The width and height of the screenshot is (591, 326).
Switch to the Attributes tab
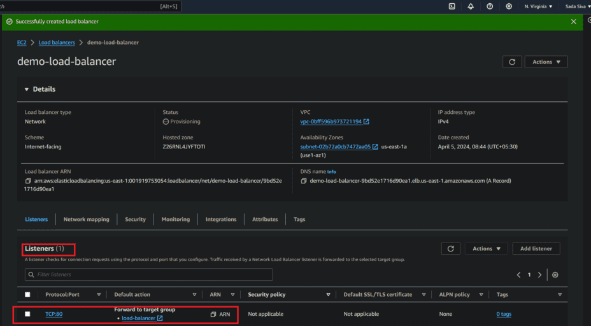[x=265, y=219]
